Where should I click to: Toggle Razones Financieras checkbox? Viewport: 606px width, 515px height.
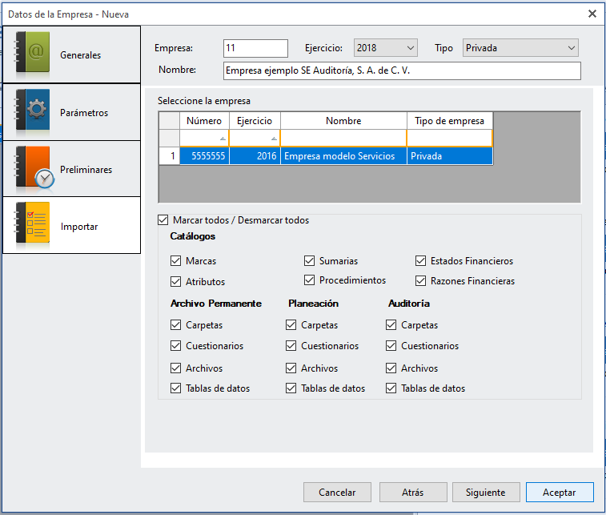[421, 281]
